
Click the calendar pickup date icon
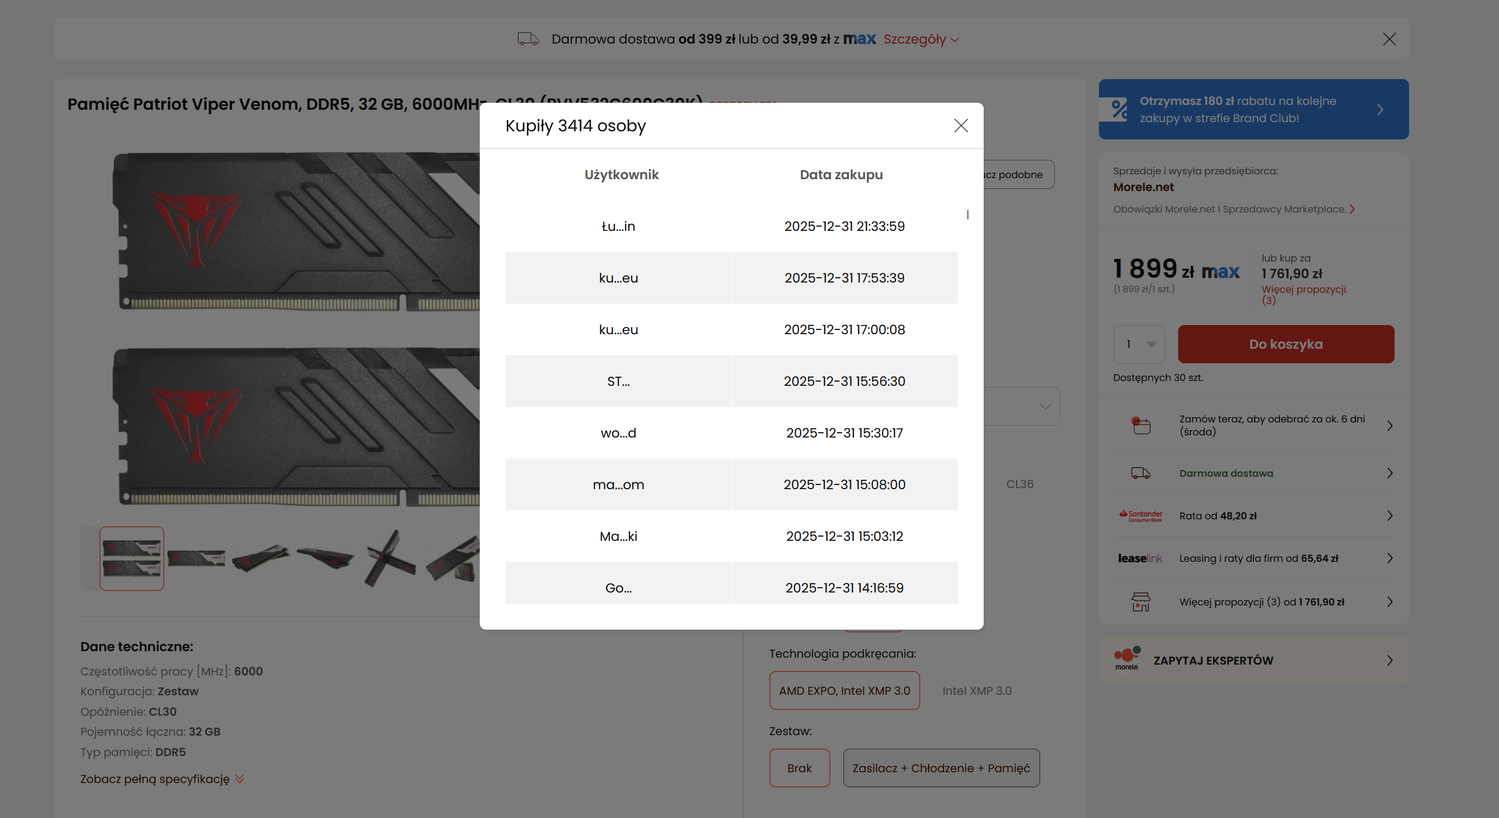coord(1140,425)
